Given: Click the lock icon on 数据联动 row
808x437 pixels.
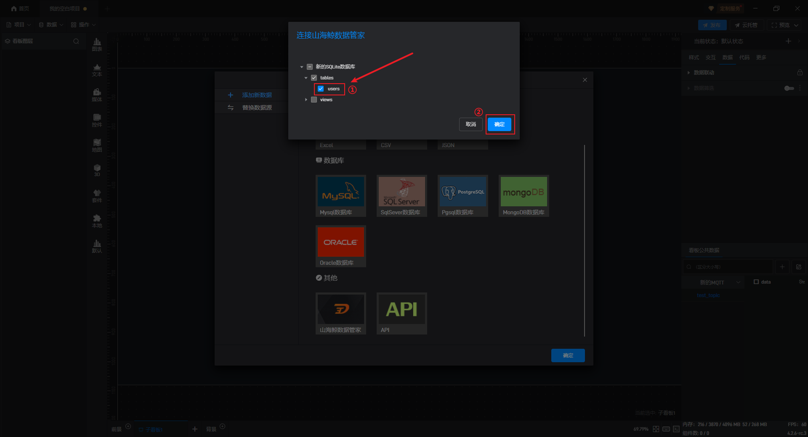Looking at the screenshot, I should point(800,72).
